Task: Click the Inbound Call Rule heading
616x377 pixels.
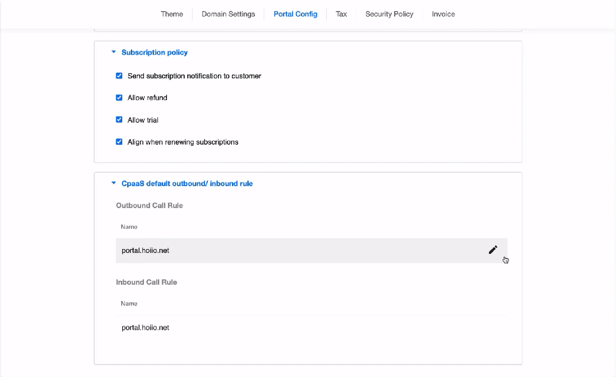Action: [146, 282]
